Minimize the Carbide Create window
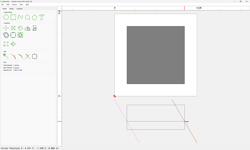Image resolution: width=250 pixels, height=150 pixels. click(235, 1)
